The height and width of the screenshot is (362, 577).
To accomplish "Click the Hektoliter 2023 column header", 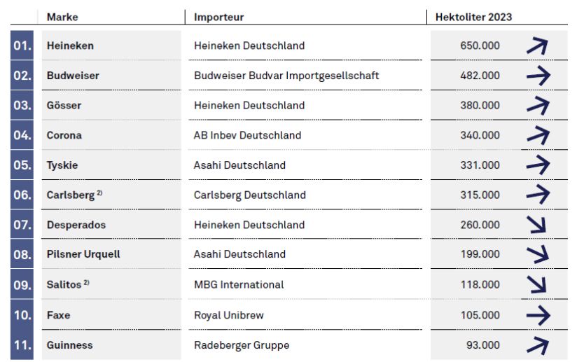I will 473,17.
